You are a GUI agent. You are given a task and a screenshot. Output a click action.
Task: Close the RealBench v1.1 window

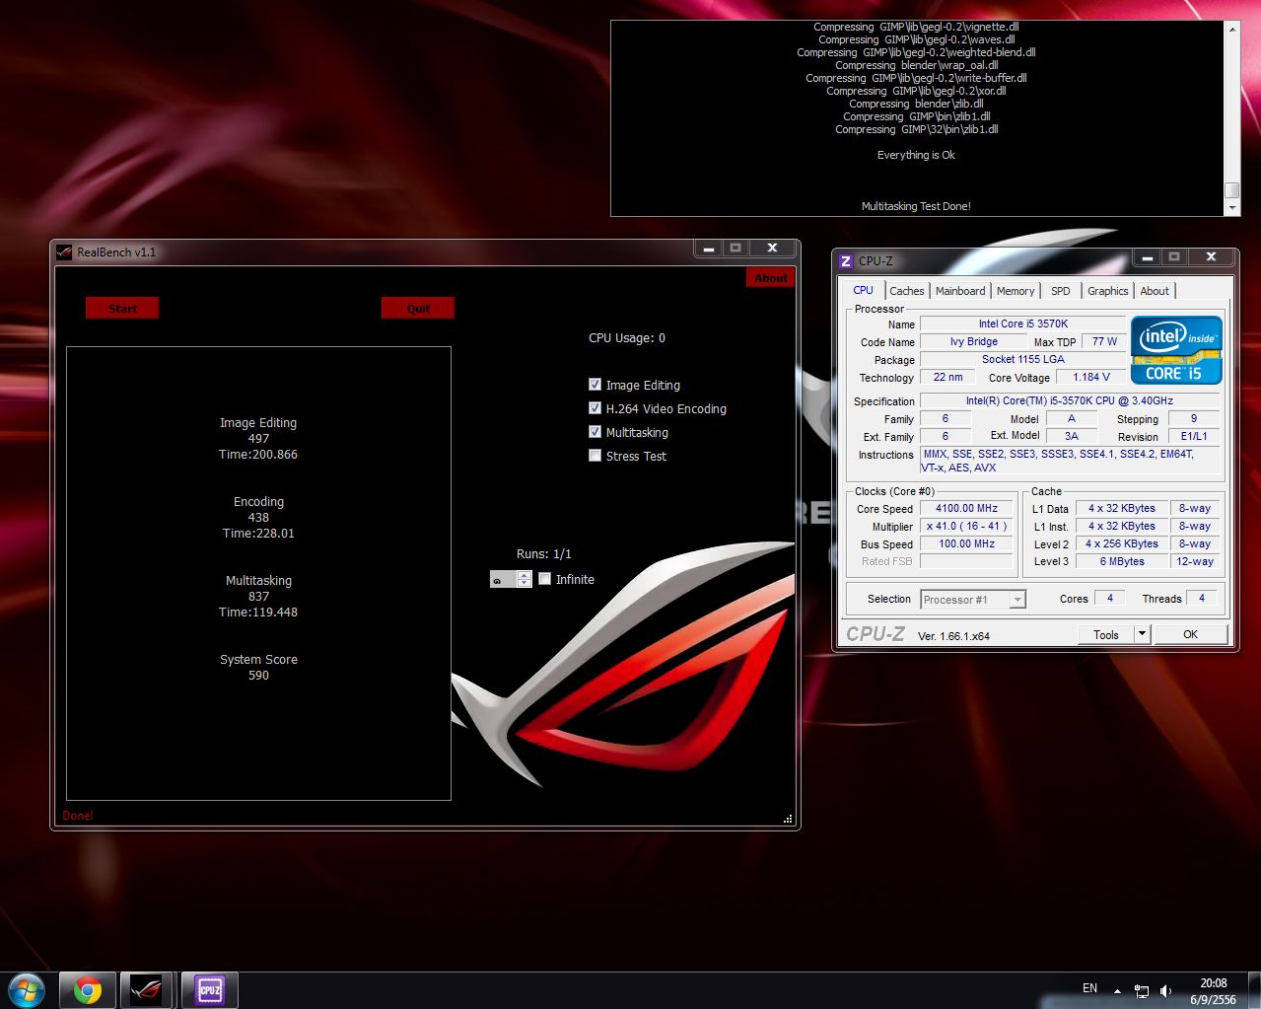772,249
